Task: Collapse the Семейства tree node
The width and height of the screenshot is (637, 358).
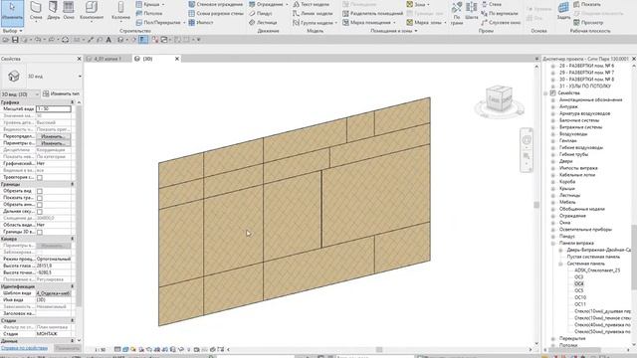Action: coord(545,92)
